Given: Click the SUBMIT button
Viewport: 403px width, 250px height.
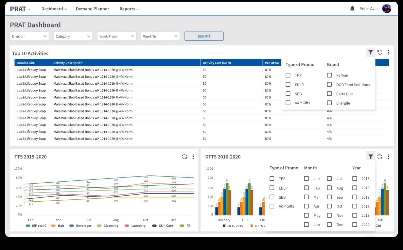Looking at the screenshot, I should click(204, 36).
